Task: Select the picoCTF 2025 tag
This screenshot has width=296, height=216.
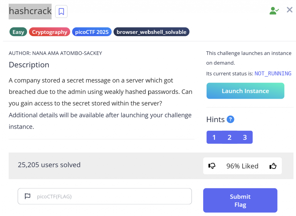Action: coord(92,32)
